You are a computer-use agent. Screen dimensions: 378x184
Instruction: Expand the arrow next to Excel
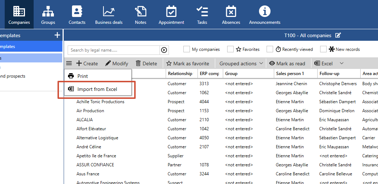341,63
